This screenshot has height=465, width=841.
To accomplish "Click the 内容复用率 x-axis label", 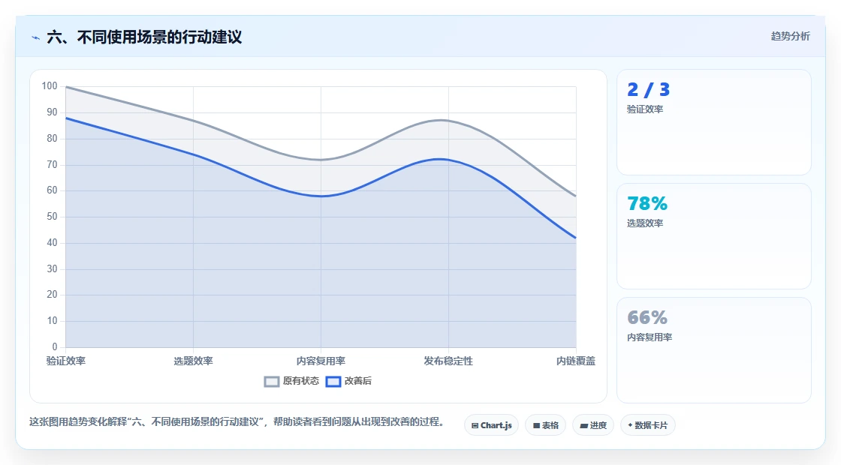I will click(321, 361).
